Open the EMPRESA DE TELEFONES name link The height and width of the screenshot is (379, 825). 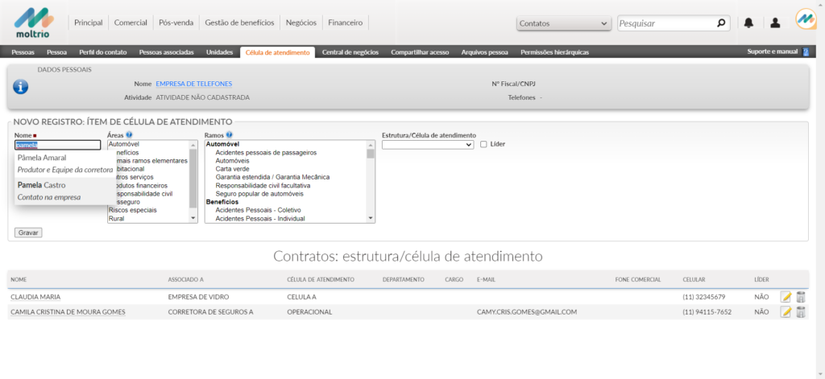[193, 84]
